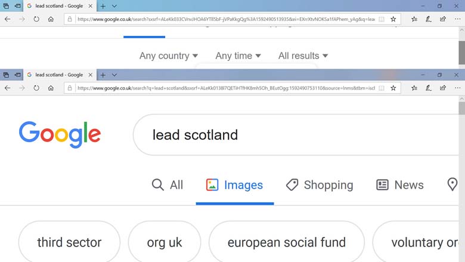Click the Add notes pen icon in lower window
465x262 pixels.
coord(429,88)
